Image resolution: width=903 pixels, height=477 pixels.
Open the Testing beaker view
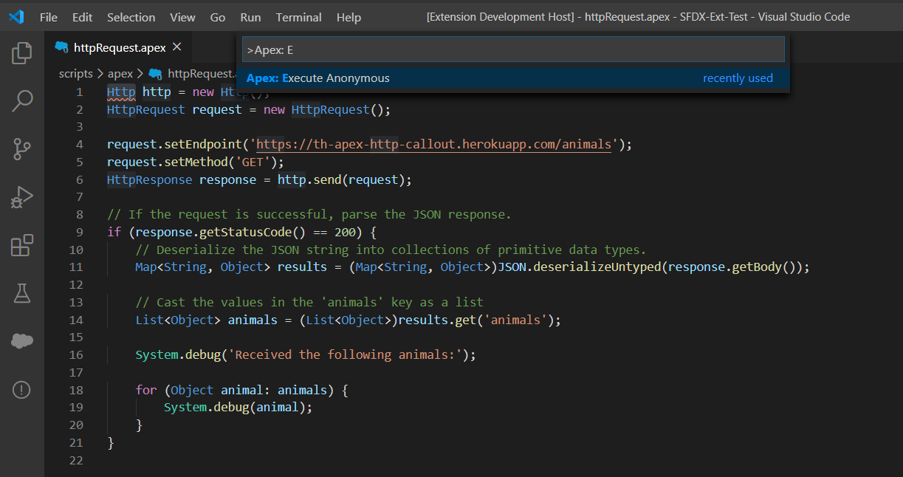[x=22, y=293]
